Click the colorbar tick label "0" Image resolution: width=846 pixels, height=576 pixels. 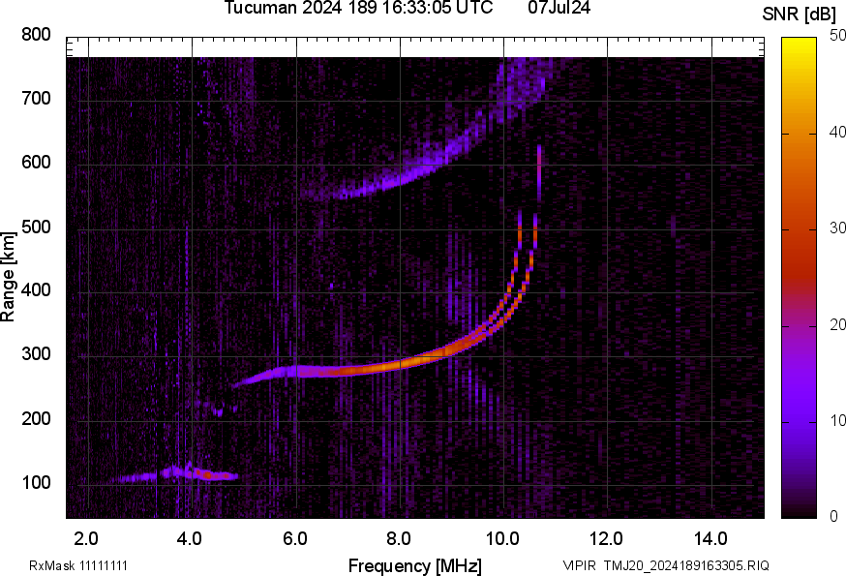833,517
